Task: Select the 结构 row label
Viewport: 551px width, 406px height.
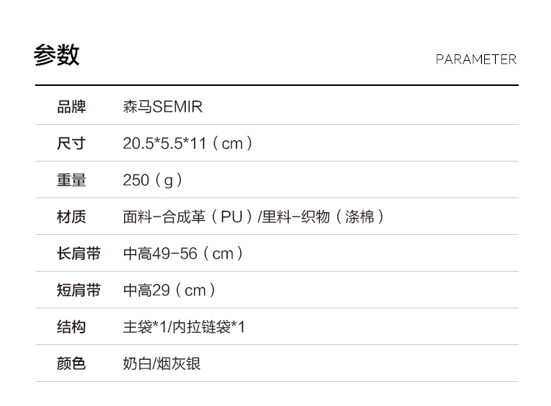Action: 71,327
